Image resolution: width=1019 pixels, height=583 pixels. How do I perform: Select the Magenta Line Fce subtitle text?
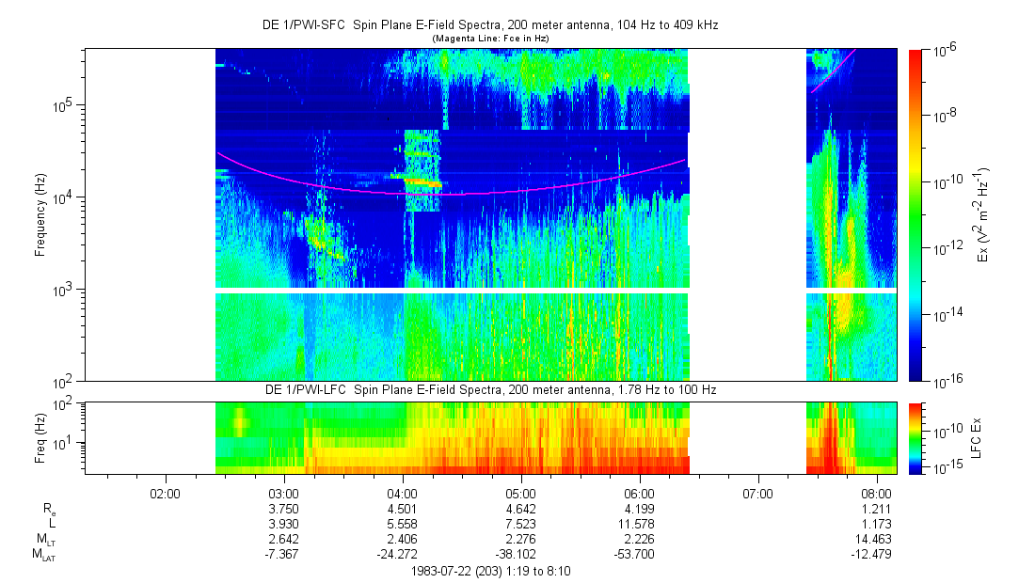pyautogui.click(x=489, y=38)
